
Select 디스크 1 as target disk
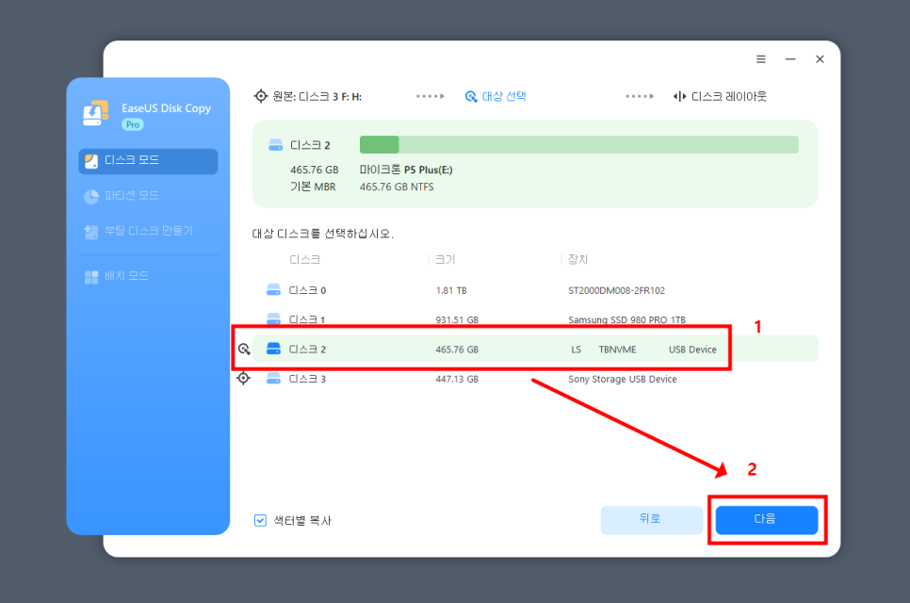535,319
